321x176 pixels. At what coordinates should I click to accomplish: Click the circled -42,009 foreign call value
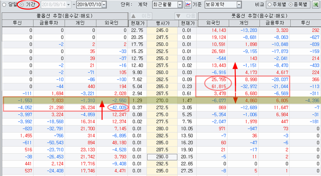pyautogui.click(x=118, y=107)
